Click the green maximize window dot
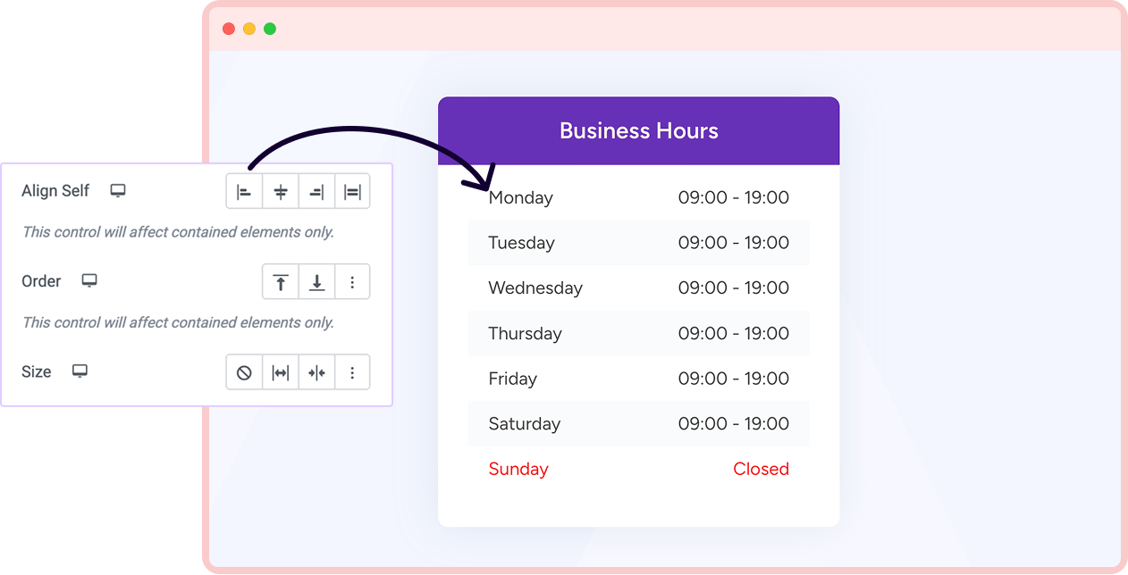The image size is (1128, 575). pos(270,29)
